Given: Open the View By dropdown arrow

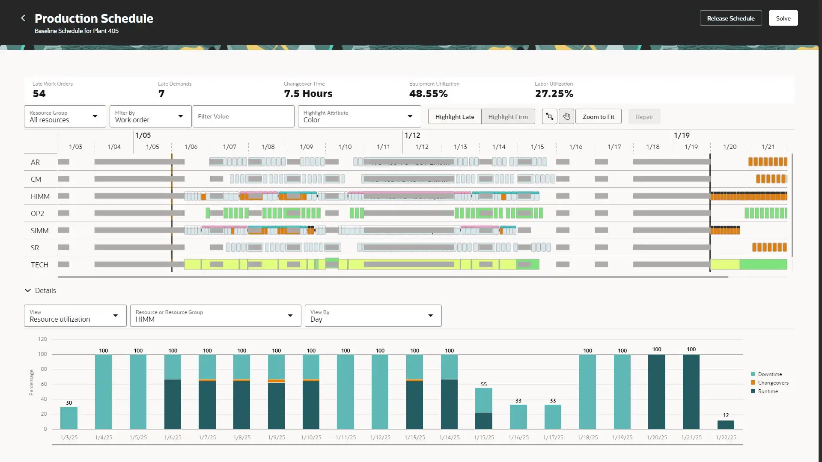Looking at the screenshot, I should pyautogui.click(x=431, y=316).
